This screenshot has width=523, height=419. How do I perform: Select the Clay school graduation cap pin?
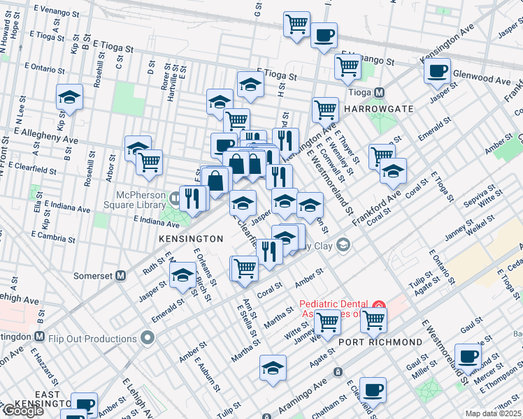(x=343, y=246)
